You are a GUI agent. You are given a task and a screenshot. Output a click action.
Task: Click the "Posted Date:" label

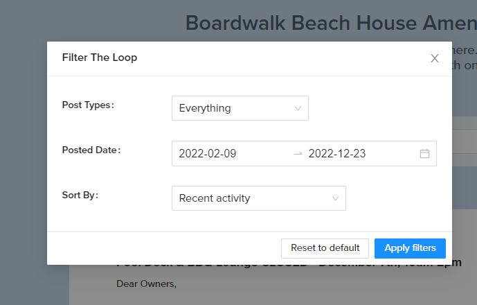tap(91, 150)
